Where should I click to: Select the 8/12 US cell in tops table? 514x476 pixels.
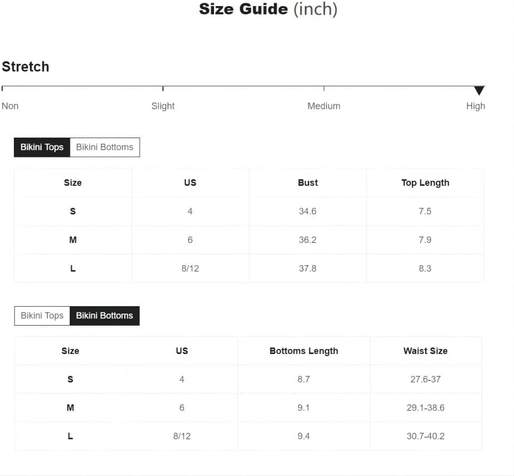(x=190, y=269)
